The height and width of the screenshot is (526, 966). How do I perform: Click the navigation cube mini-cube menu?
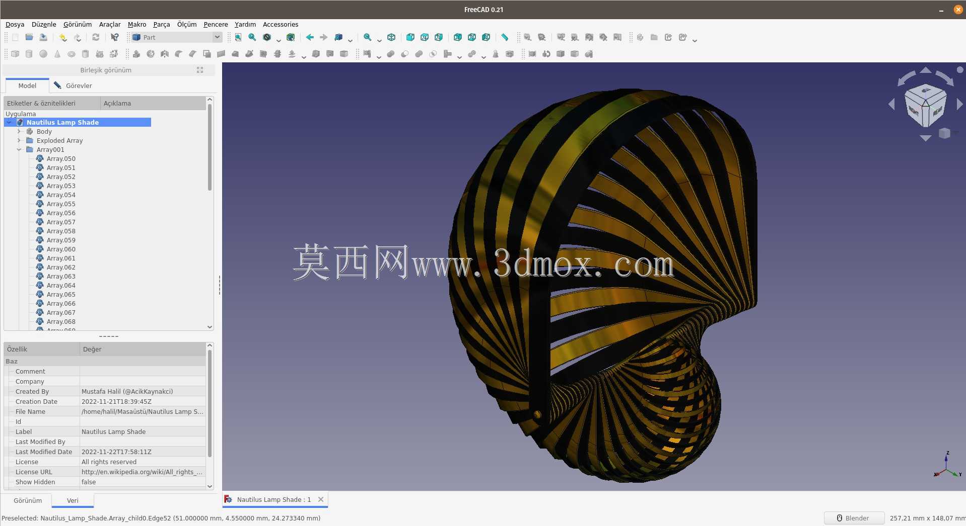click(944, 133)
